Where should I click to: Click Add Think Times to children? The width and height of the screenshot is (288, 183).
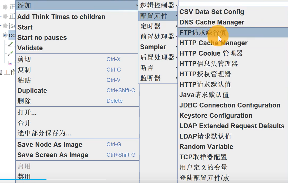[x=61, y=17]
